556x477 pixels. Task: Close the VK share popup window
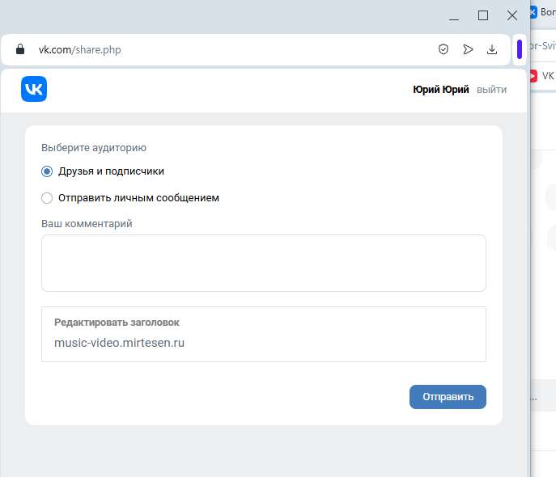[511, 15]
